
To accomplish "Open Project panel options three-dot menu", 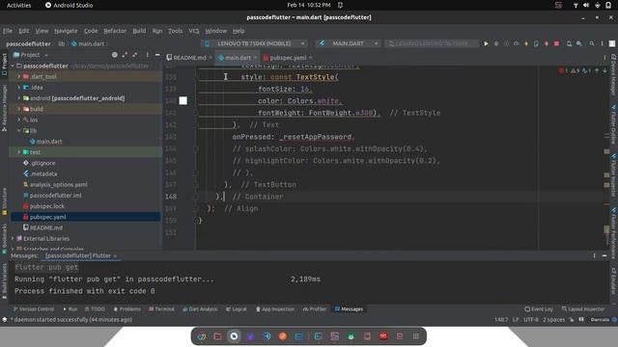I will coord(148,55).
